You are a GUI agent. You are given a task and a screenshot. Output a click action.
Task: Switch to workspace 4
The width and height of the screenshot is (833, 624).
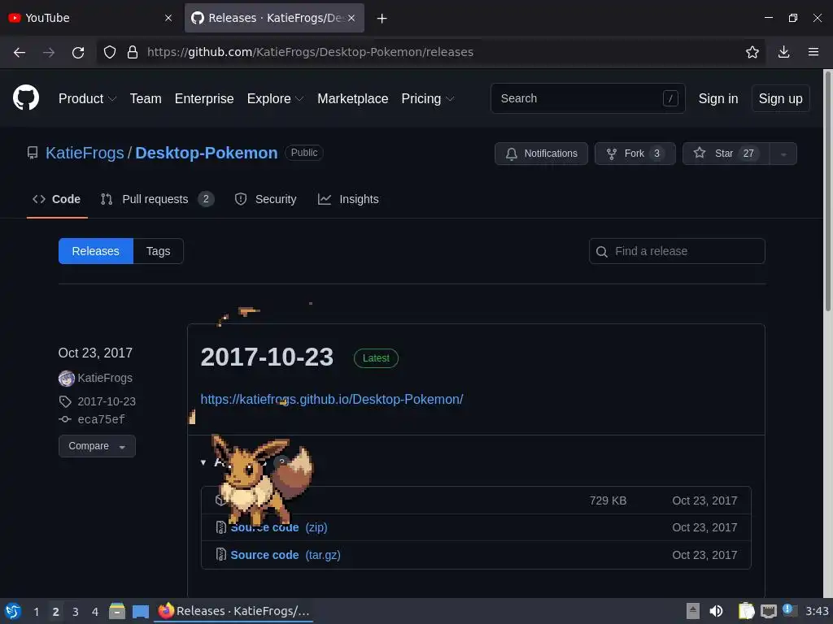tap(95, 612)
